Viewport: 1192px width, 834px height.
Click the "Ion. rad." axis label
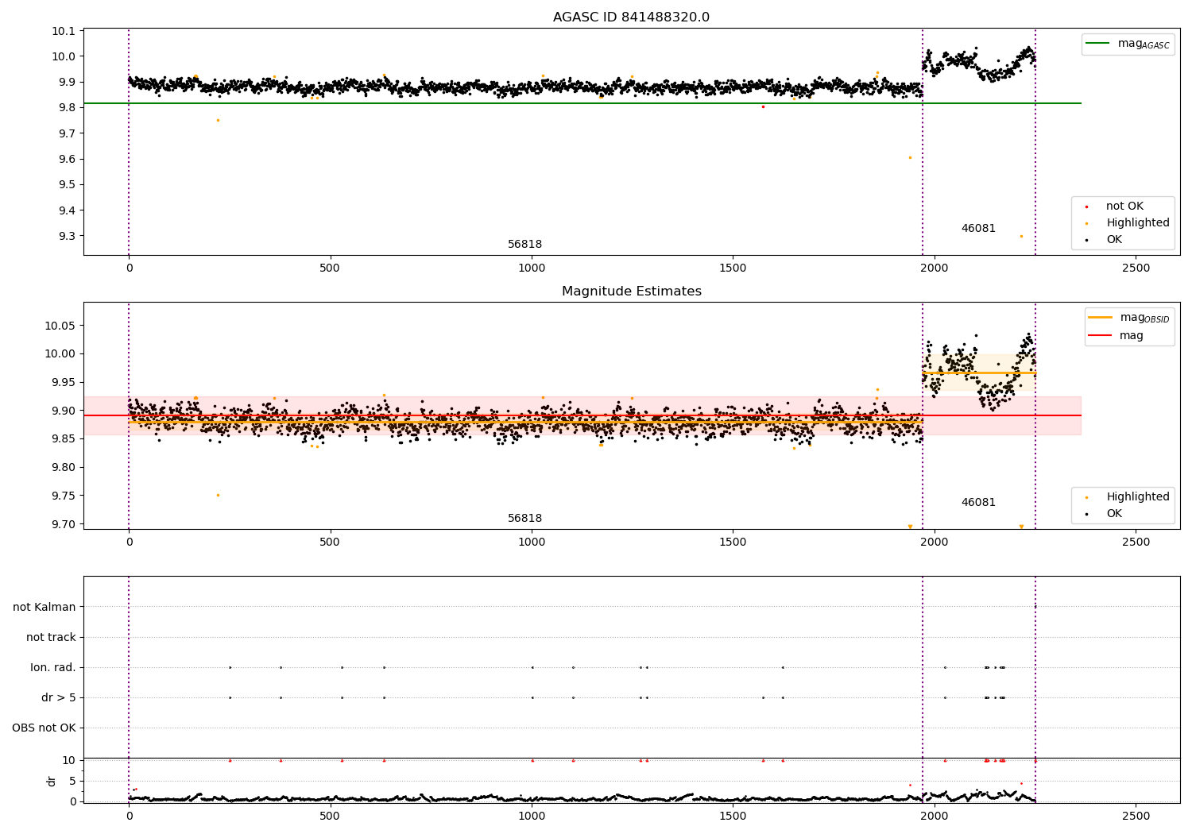tap(53, 667)
